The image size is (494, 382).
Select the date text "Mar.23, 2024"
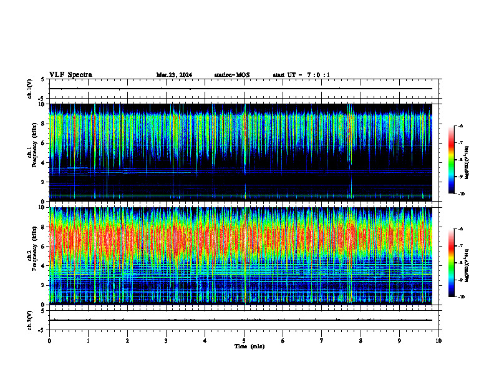click(174, 75)
